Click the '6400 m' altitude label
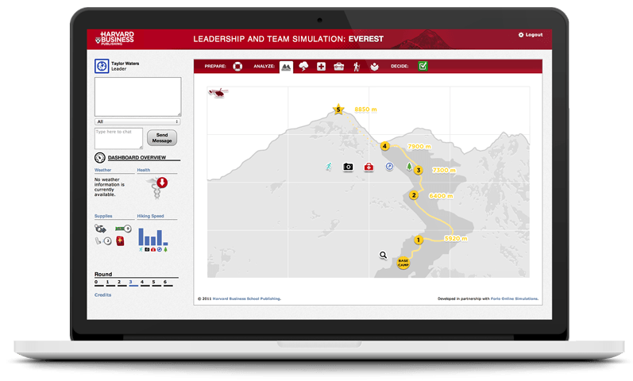This screenshot has height=381, width=633. coord(441,196)
